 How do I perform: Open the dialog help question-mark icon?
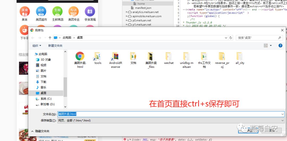(x=280, y=46)
